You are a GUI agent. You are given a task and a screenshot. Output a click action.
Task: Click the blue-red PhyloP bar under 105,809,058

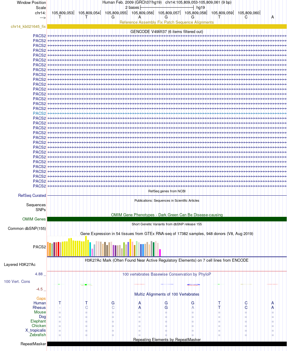[x=193, y=284]
